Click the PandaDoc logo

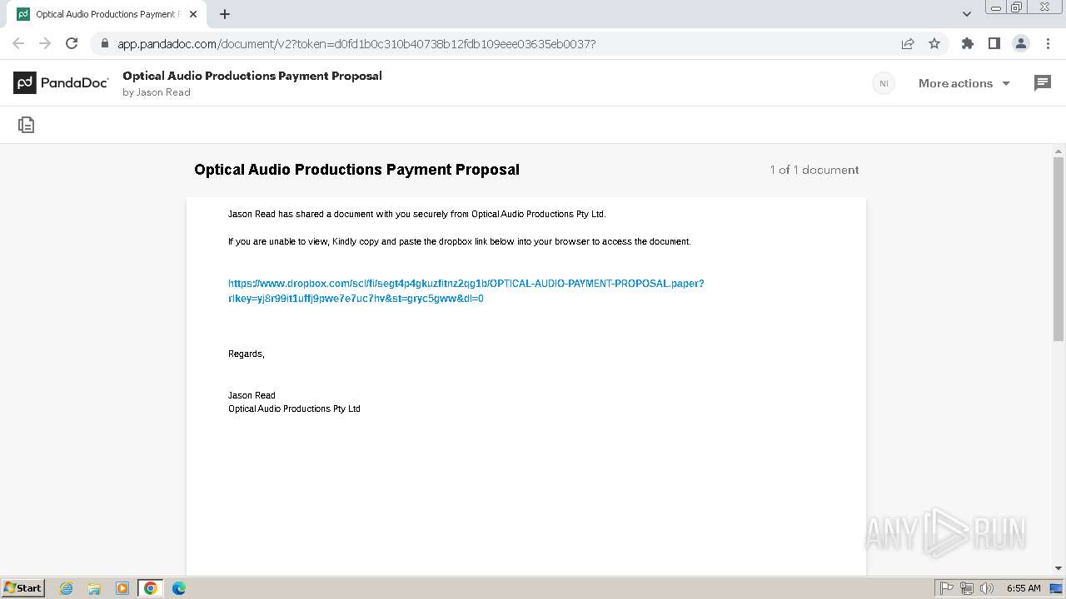click(x=61, y=82)
